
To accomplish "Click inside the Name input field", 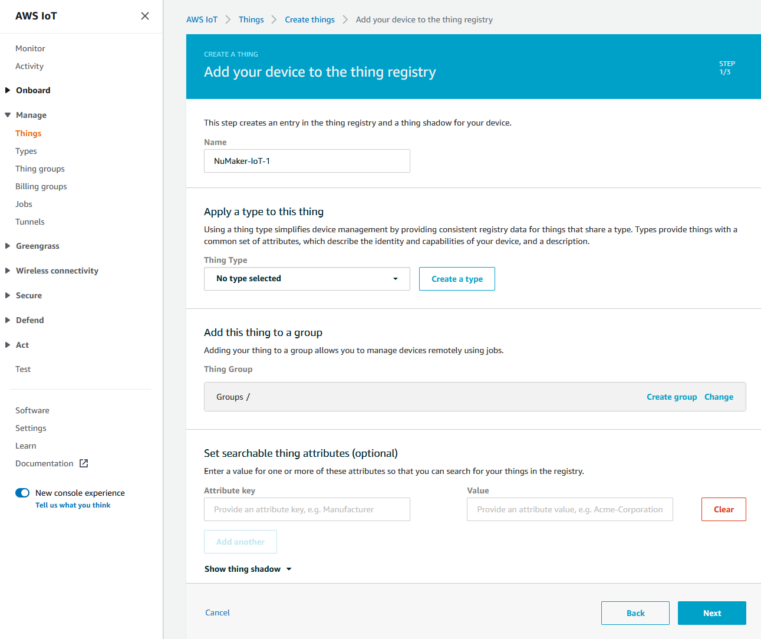I will click(x=307, y=160).
